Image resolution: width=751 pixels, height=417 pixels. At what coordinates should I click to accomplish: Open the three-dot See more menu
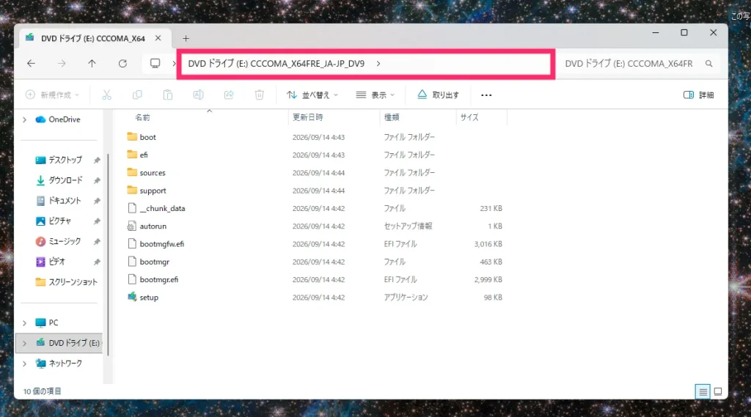486,95
